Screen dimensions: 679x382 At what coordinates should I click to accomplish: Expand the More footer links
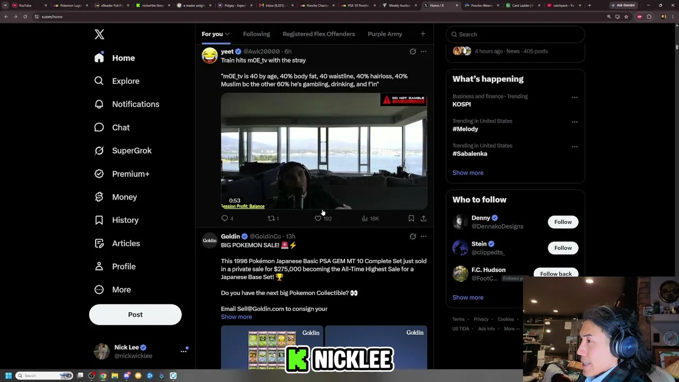(x=511, y=329)
